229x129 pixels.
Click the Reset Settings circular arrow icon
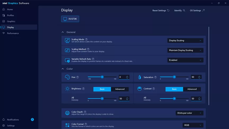(x=168, y=11)
